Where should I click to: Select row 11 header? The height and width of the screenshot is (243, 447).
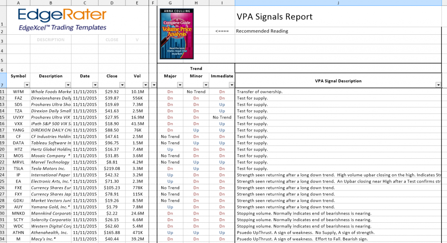click(x=3, y=92)
